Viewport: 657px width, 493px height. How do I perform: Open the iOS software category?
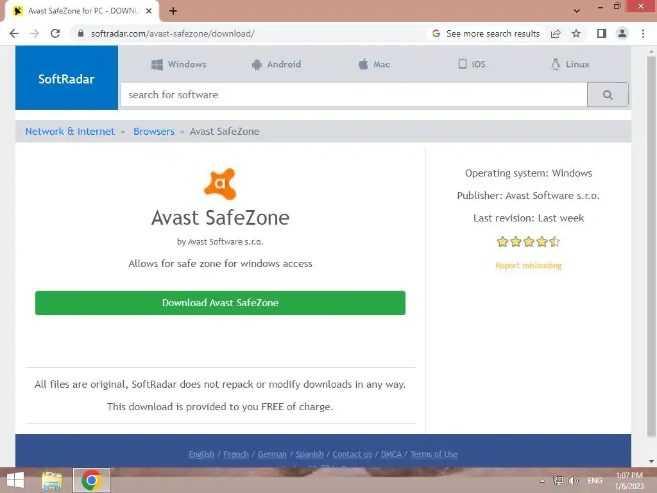472,64
